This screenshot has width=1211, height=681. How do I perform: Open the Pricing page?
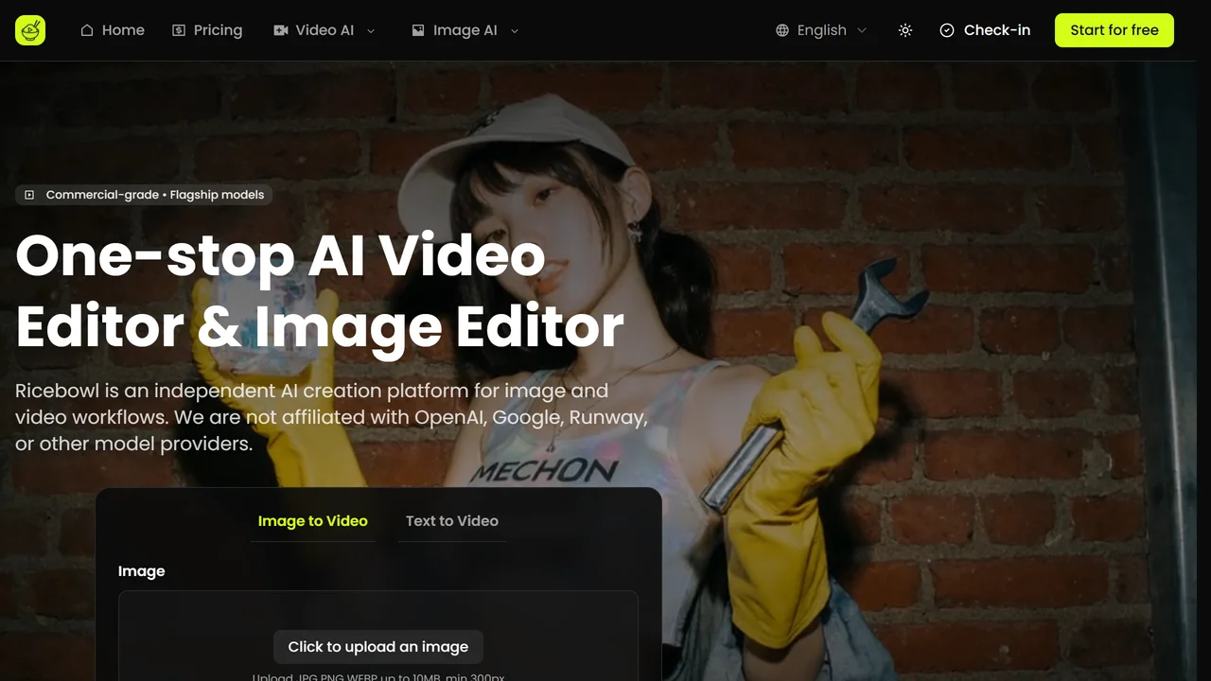tap(207, 30)
